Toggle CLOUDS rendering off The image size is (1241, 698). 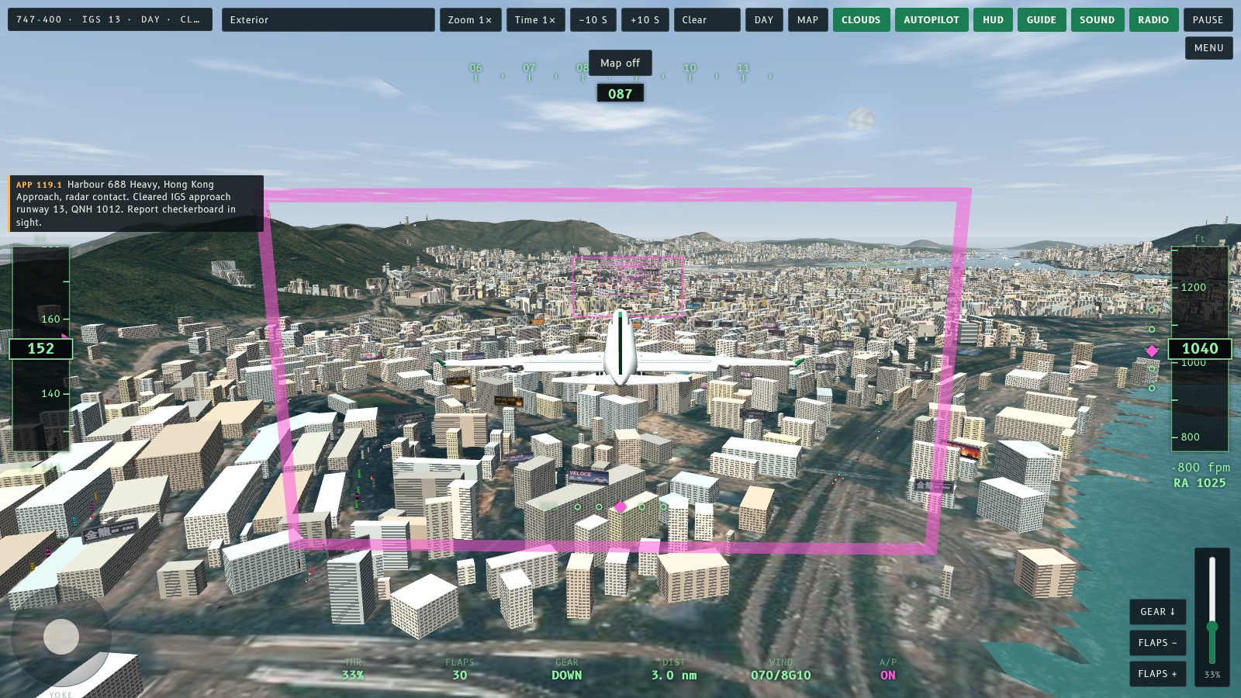pos(861,19)
